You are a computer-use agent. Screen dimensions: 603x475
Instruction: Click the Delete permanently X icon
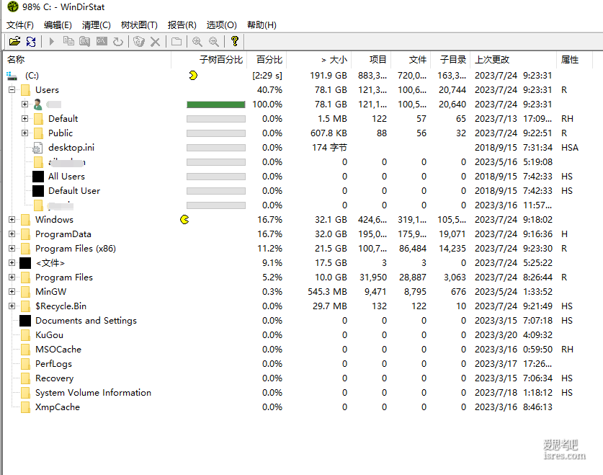pos(155,41)
